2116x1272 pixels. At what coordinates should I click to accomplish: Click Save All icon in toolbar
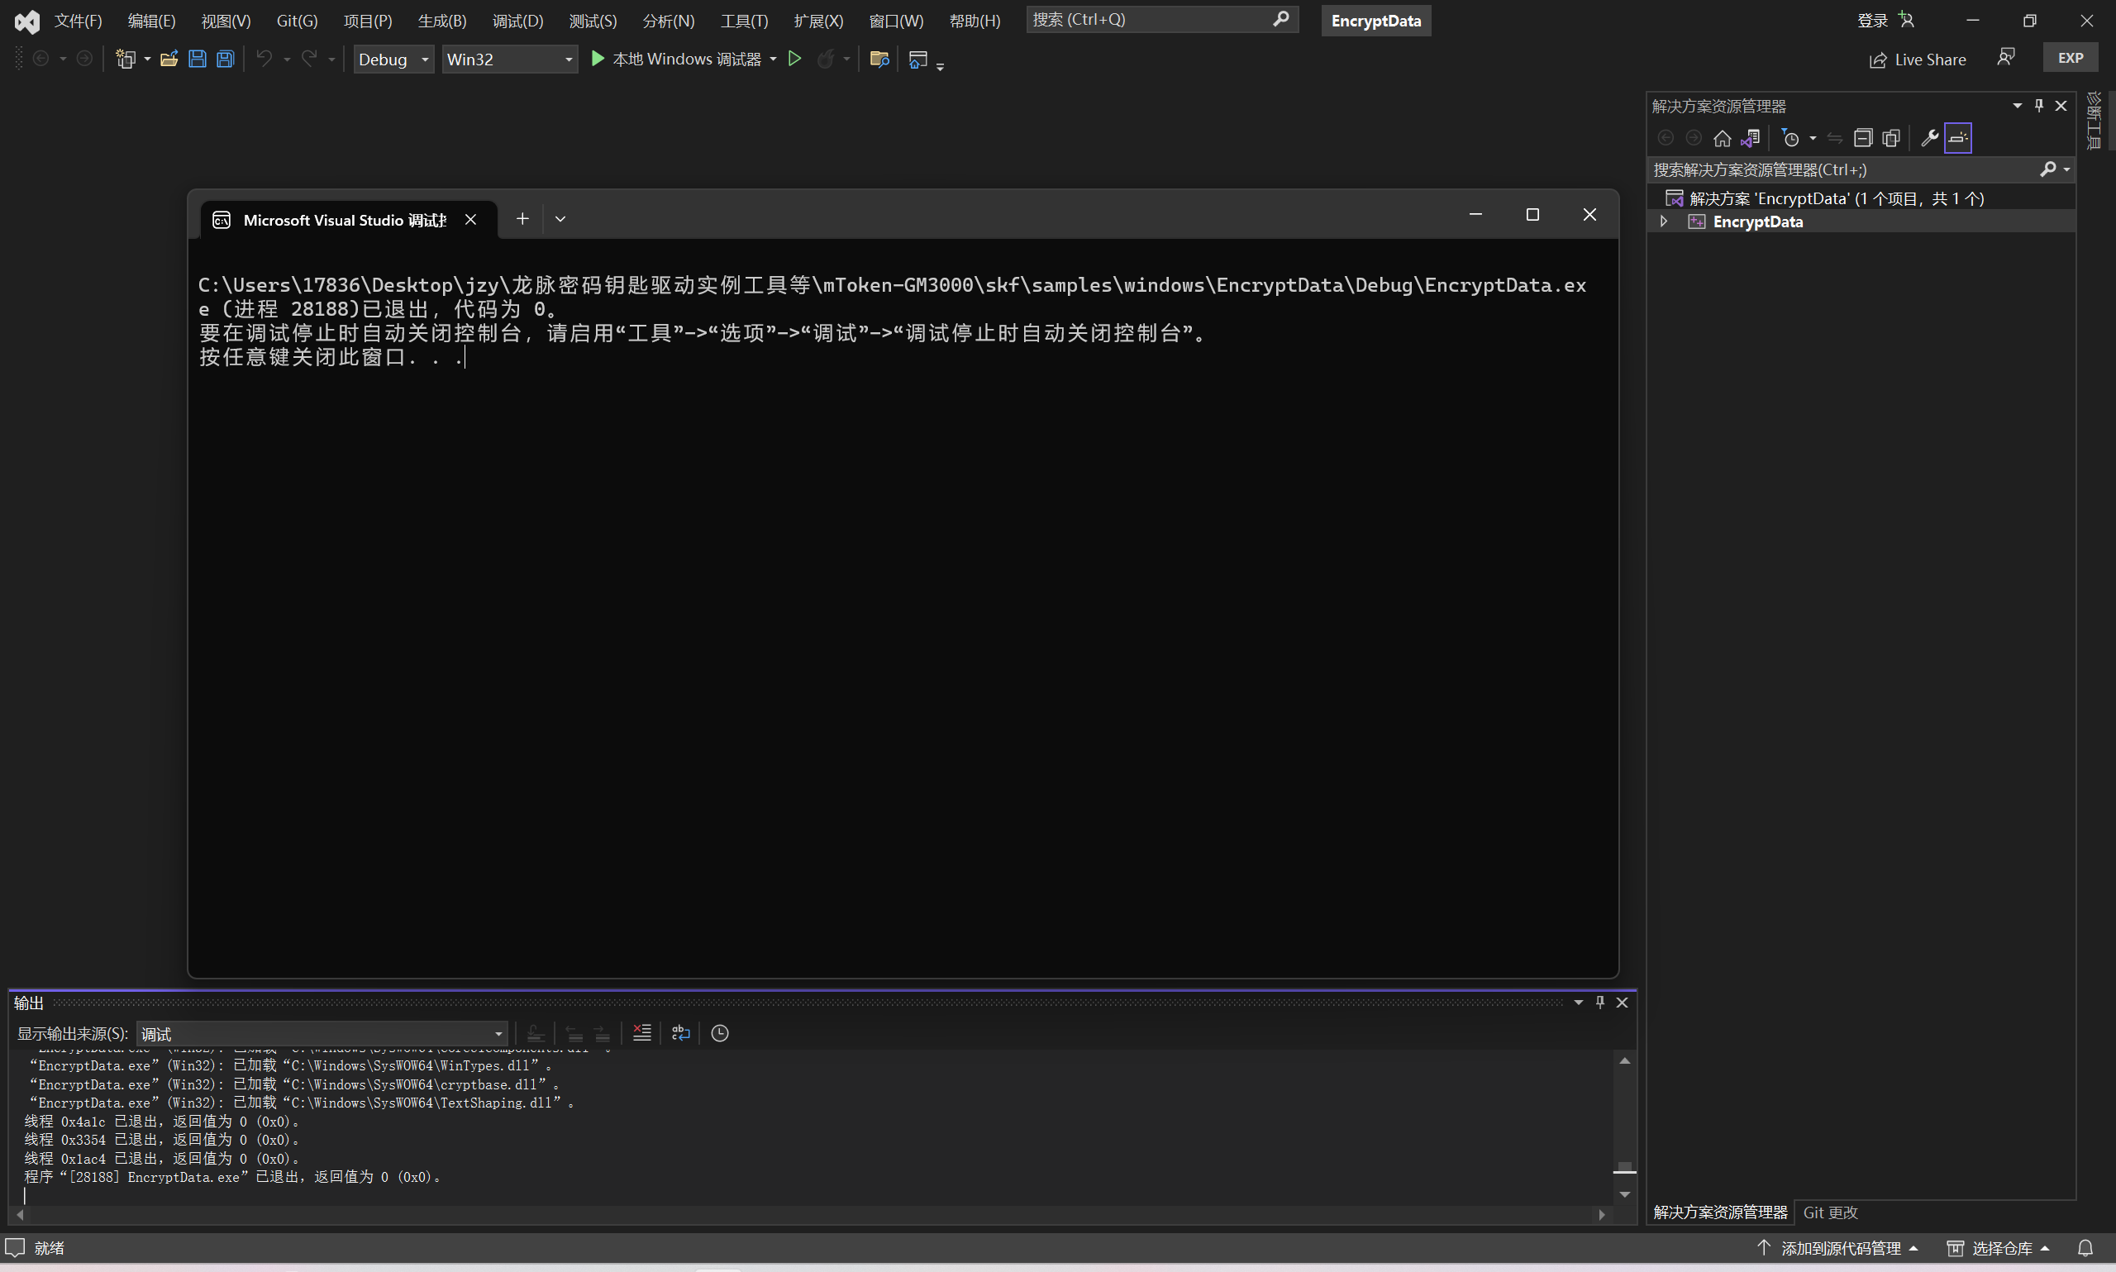coord(226,59)
